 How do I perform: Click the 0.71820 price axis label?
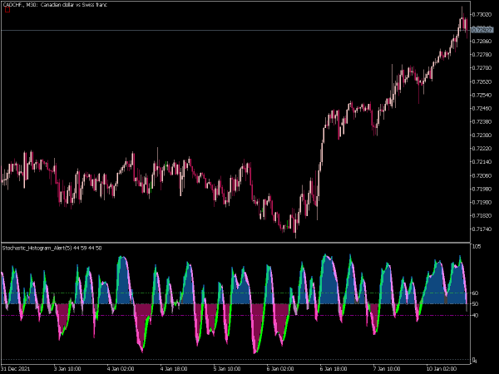click(482, 215)
